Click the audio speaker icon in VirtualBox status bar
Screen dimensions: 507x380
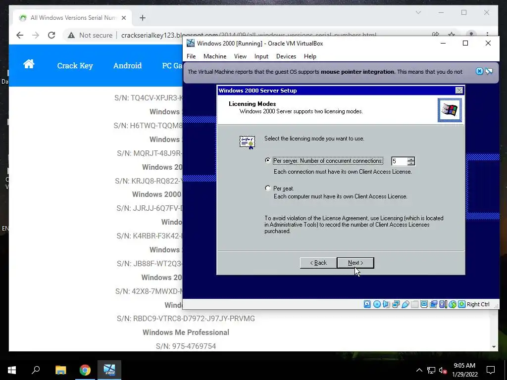point(386,304)
